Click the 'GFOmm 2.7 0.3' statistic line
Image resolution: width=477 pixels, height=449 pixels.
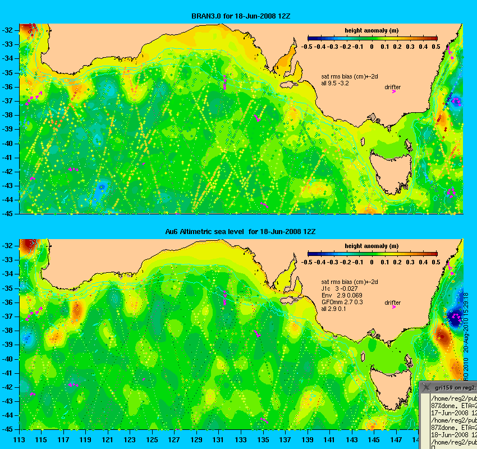coord(342,302)
